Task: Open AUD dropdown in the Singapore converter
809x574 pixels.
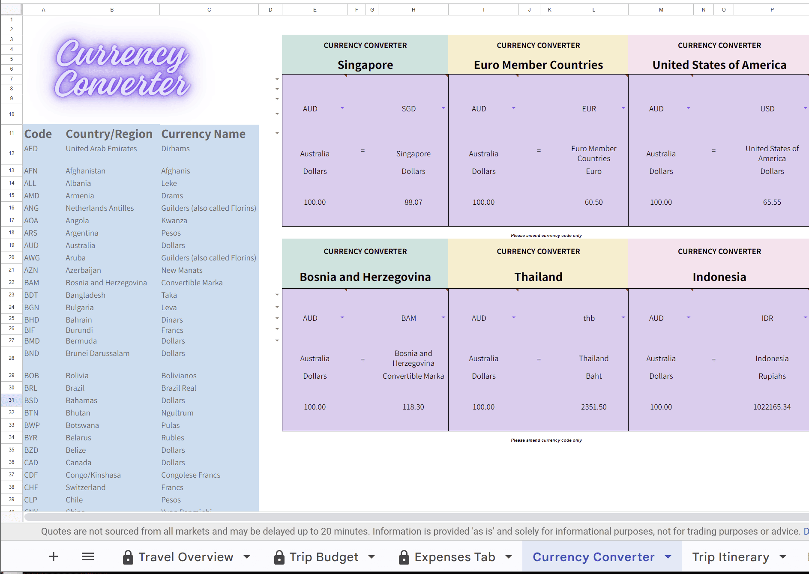Action: pyautogui.click(x=342, y=108)
